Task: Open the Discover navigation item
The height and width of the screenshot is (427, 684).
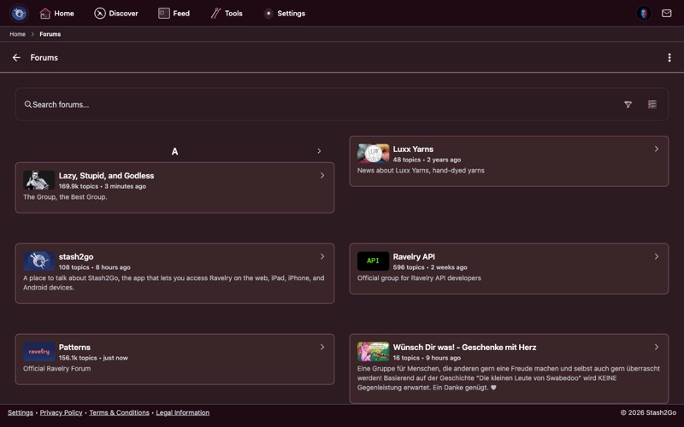Action: tap(116, 14)
